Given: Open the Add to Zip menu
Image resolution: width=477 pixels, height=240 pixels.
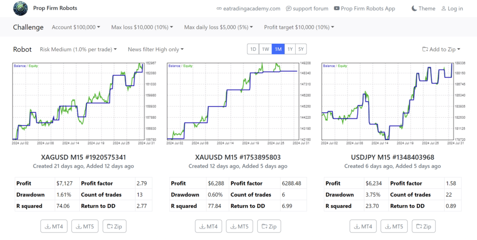Looking at the screenshot, I should click(441, 49).
